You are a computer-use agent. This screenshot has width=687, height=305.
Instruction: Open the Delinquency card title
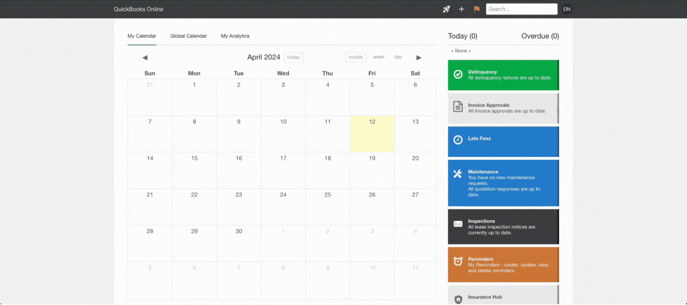pos(482,72)
